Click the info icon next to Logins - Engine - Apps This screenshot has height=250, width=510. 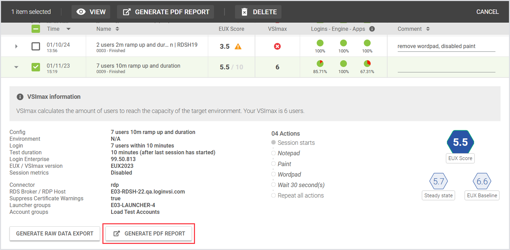pos(372,29)
